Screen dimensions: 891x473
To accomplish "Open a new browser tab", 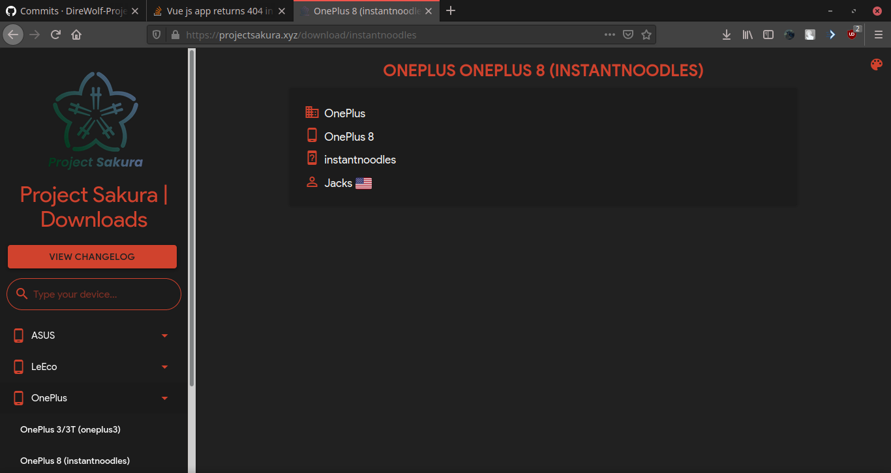I will pyautogui.click(x=450, y=11).
